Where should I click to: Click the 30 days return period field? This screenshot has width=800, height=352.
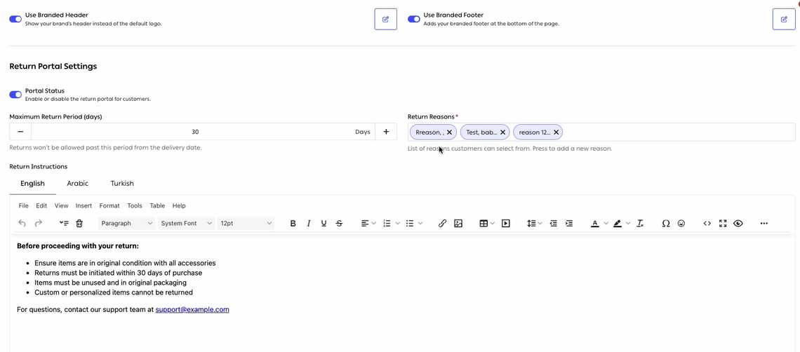(203, 132)
